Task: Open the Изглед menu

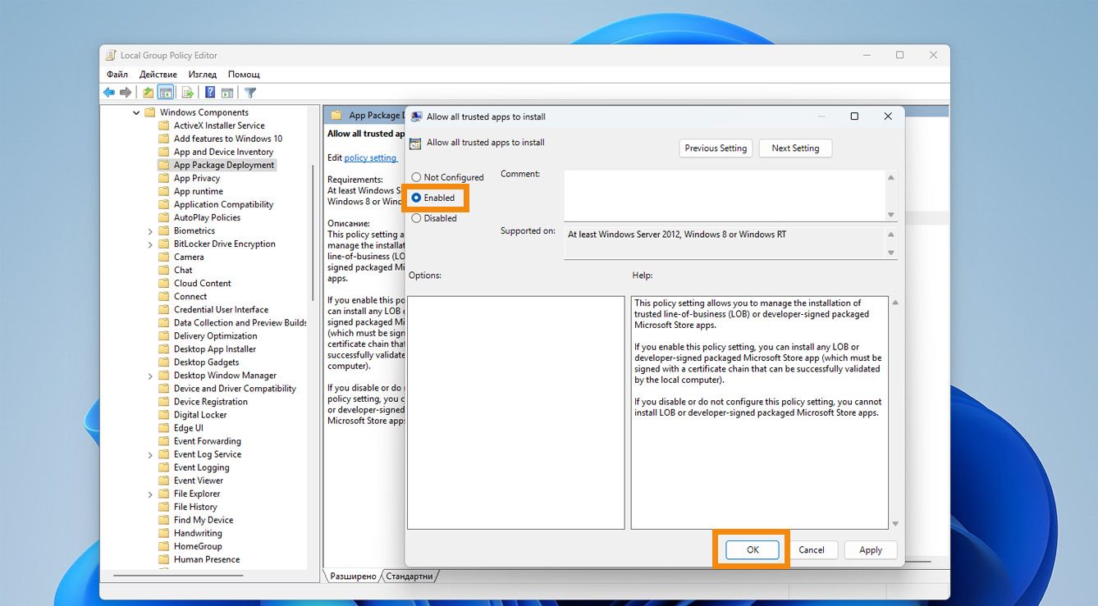Action: [203, 75]
